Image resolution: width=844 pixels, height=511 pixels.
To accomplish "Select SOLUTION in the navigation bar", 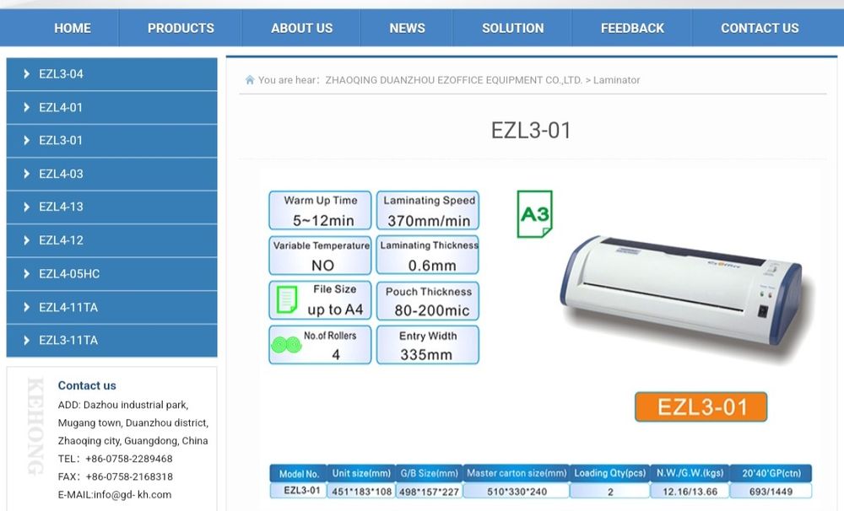I will [x=512, y=28].
